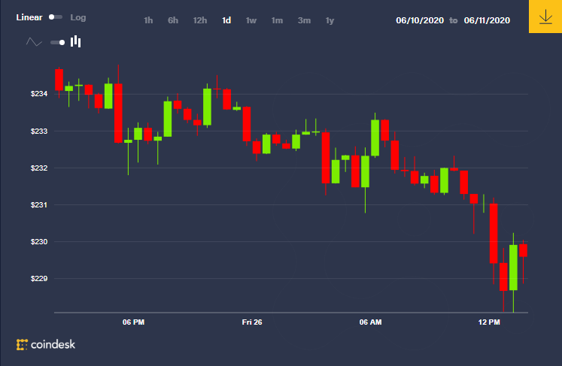Switch to the 1y time range
This screenshot has width=562, height=366.
(330, 20)
